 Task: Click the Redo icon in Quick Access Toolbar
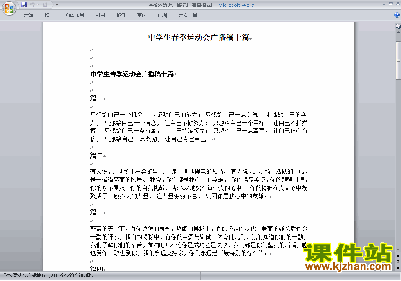(x=45, y=5)
